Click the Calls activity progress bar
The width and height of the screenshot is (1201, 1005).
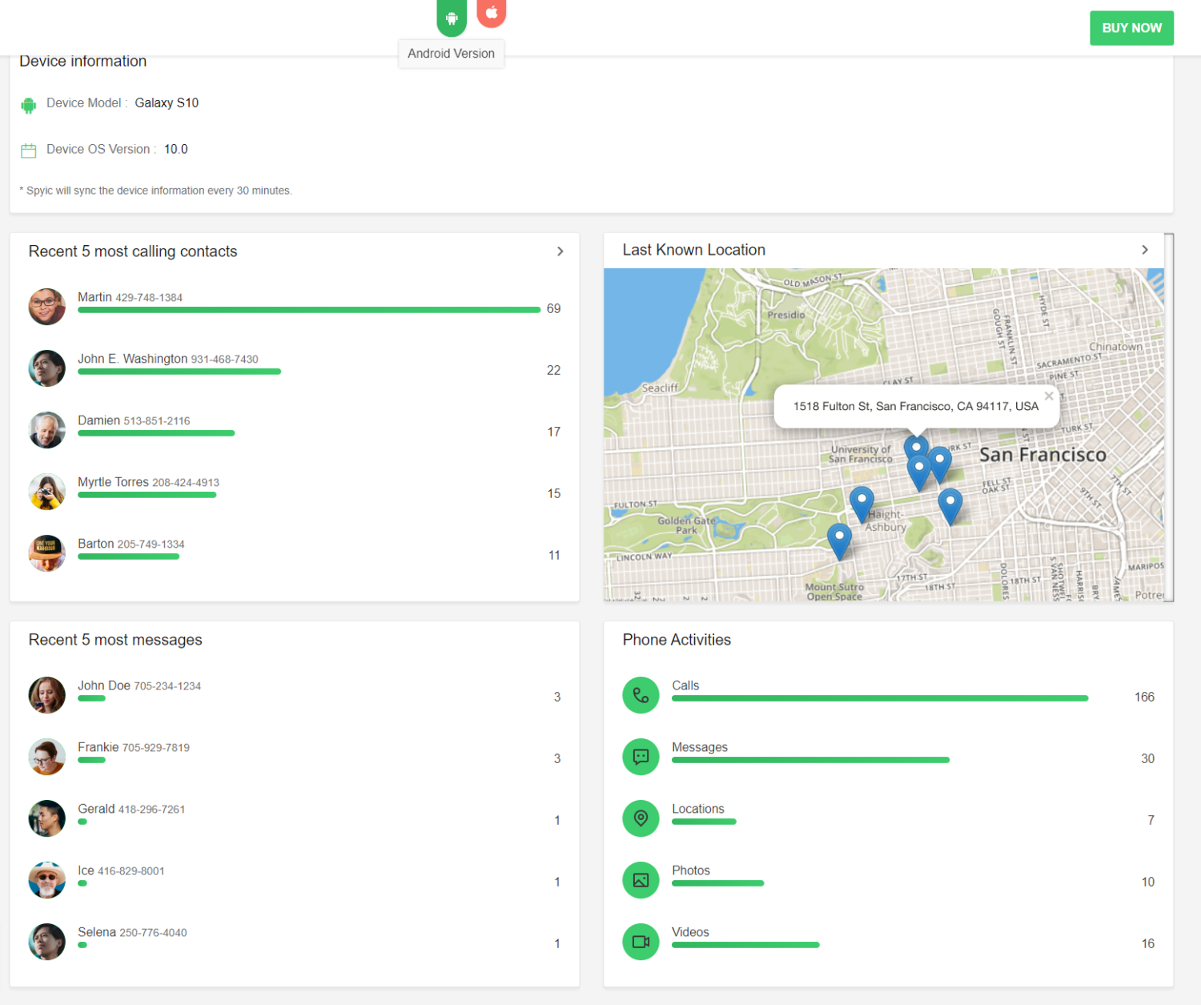coord(879,698)
